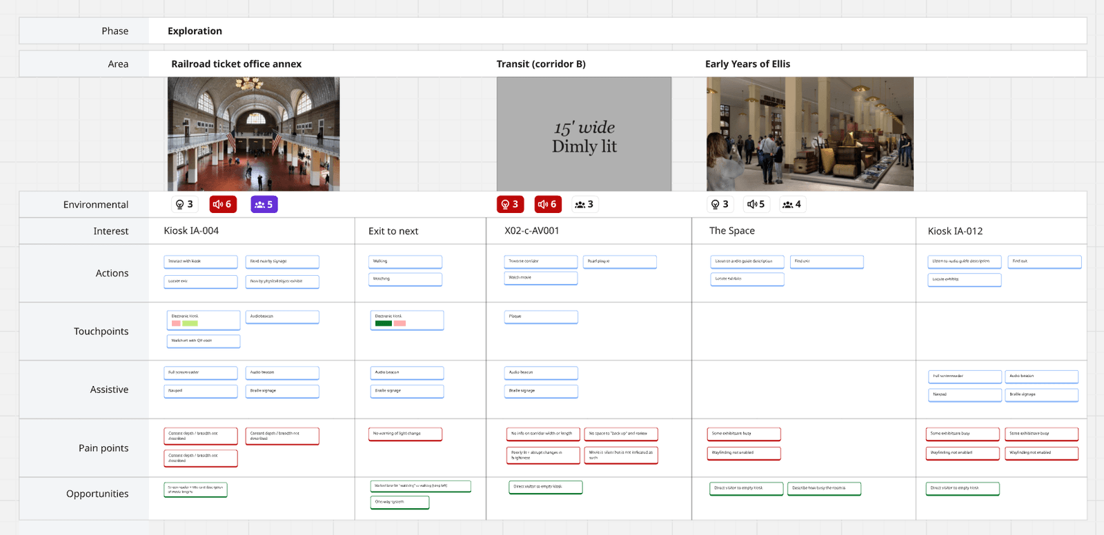Click the light green swatch on Kiosk IA-004 Electronic Kiosk card
Image resolution: width=1104 pixels, height=535 pixels.
pos(190,323)
